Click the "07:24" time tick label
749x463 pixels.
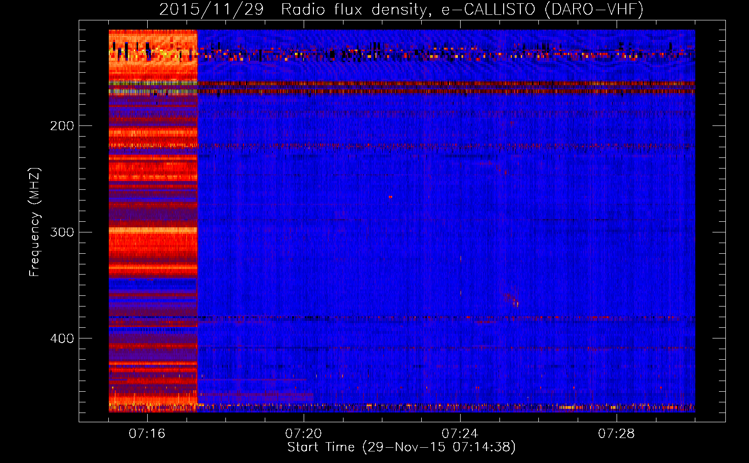click(x=460, y=434)
